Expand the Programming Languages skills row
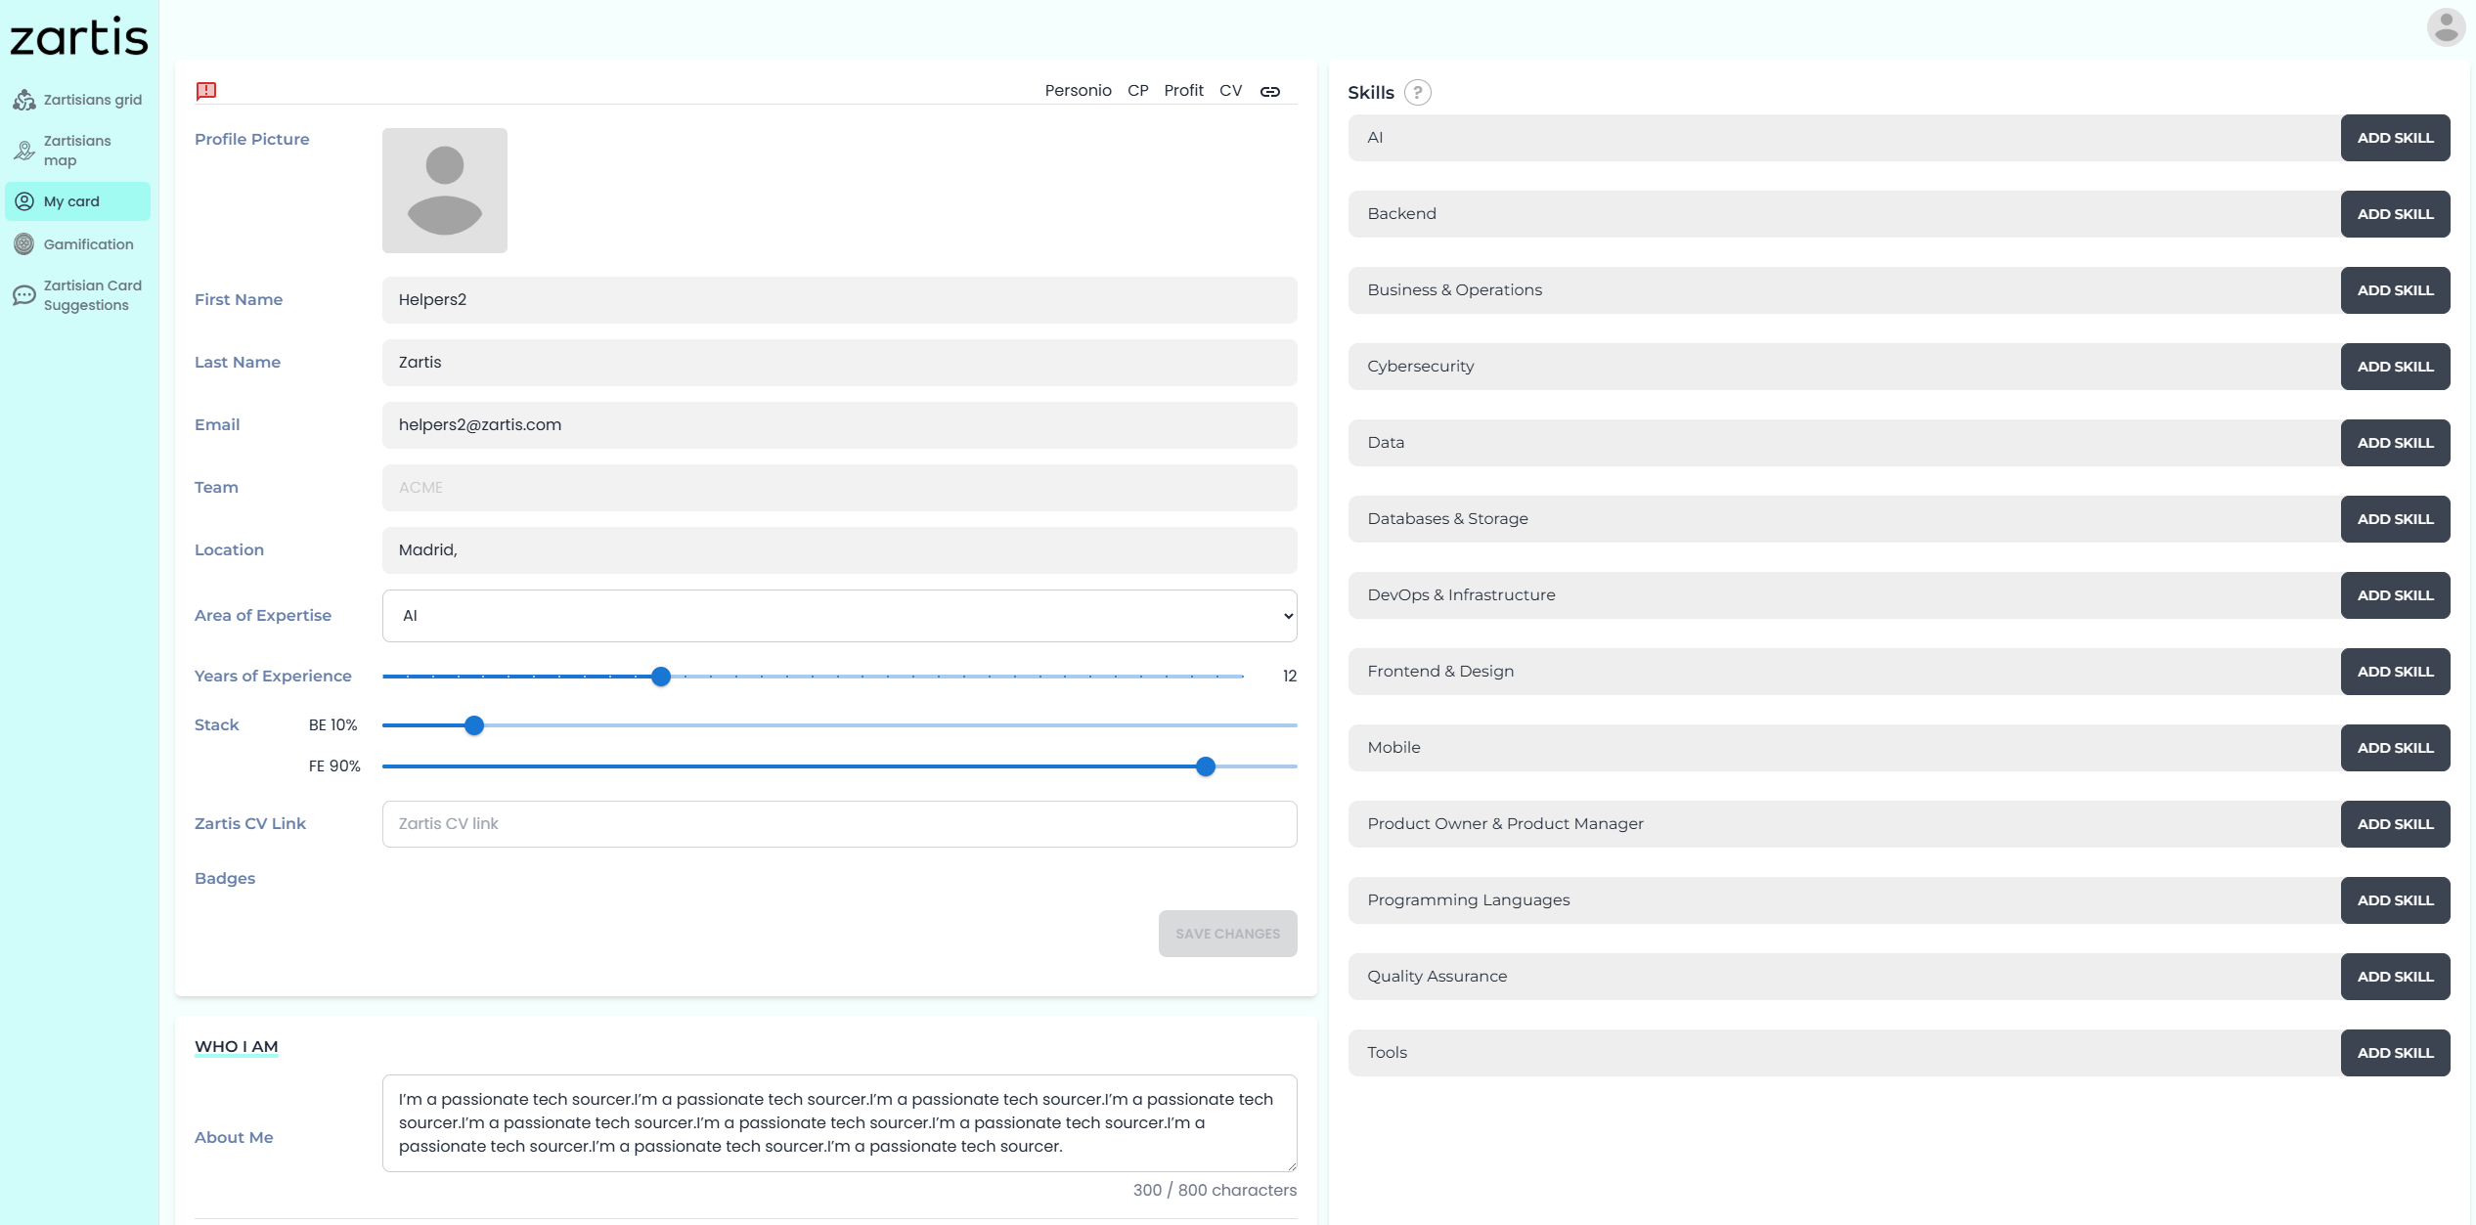Screen dimensions: 2476x1225 1844,900
